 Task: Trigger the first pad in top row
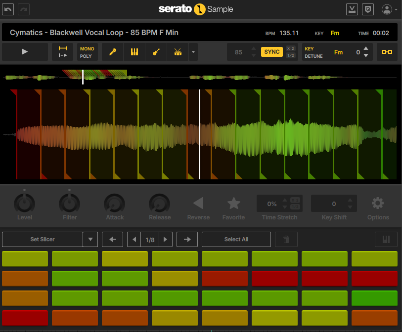coord(25,259)
